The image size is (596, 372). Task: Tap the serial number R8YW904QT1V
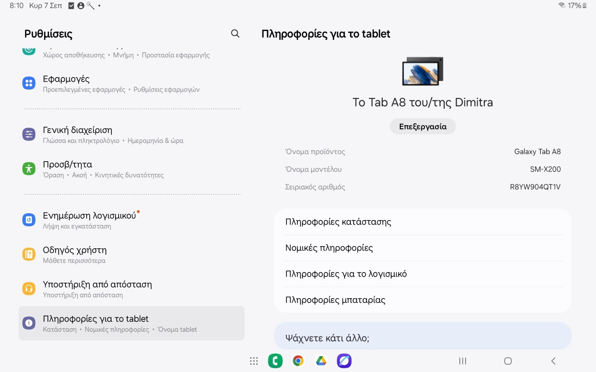(x=535, y=187)
